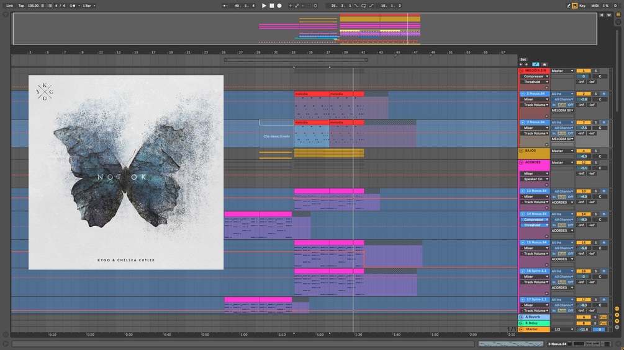Show the Returns section toggle

[617, 315]
